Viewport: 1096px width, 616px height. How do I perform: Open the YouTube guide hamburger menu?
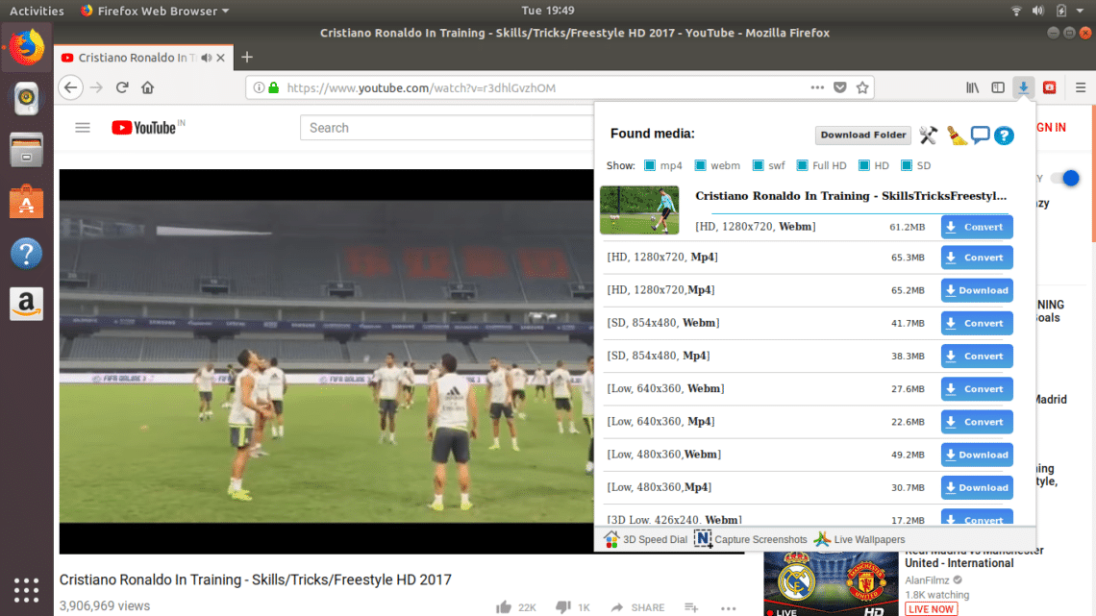tap(83, 127)
